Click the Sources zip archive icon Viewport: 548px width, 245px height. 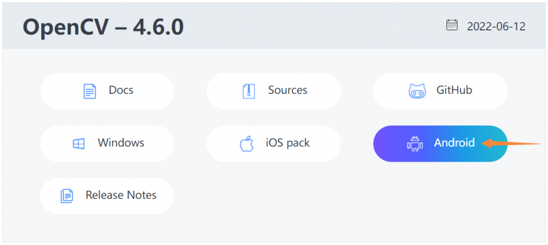pos(249,91)
